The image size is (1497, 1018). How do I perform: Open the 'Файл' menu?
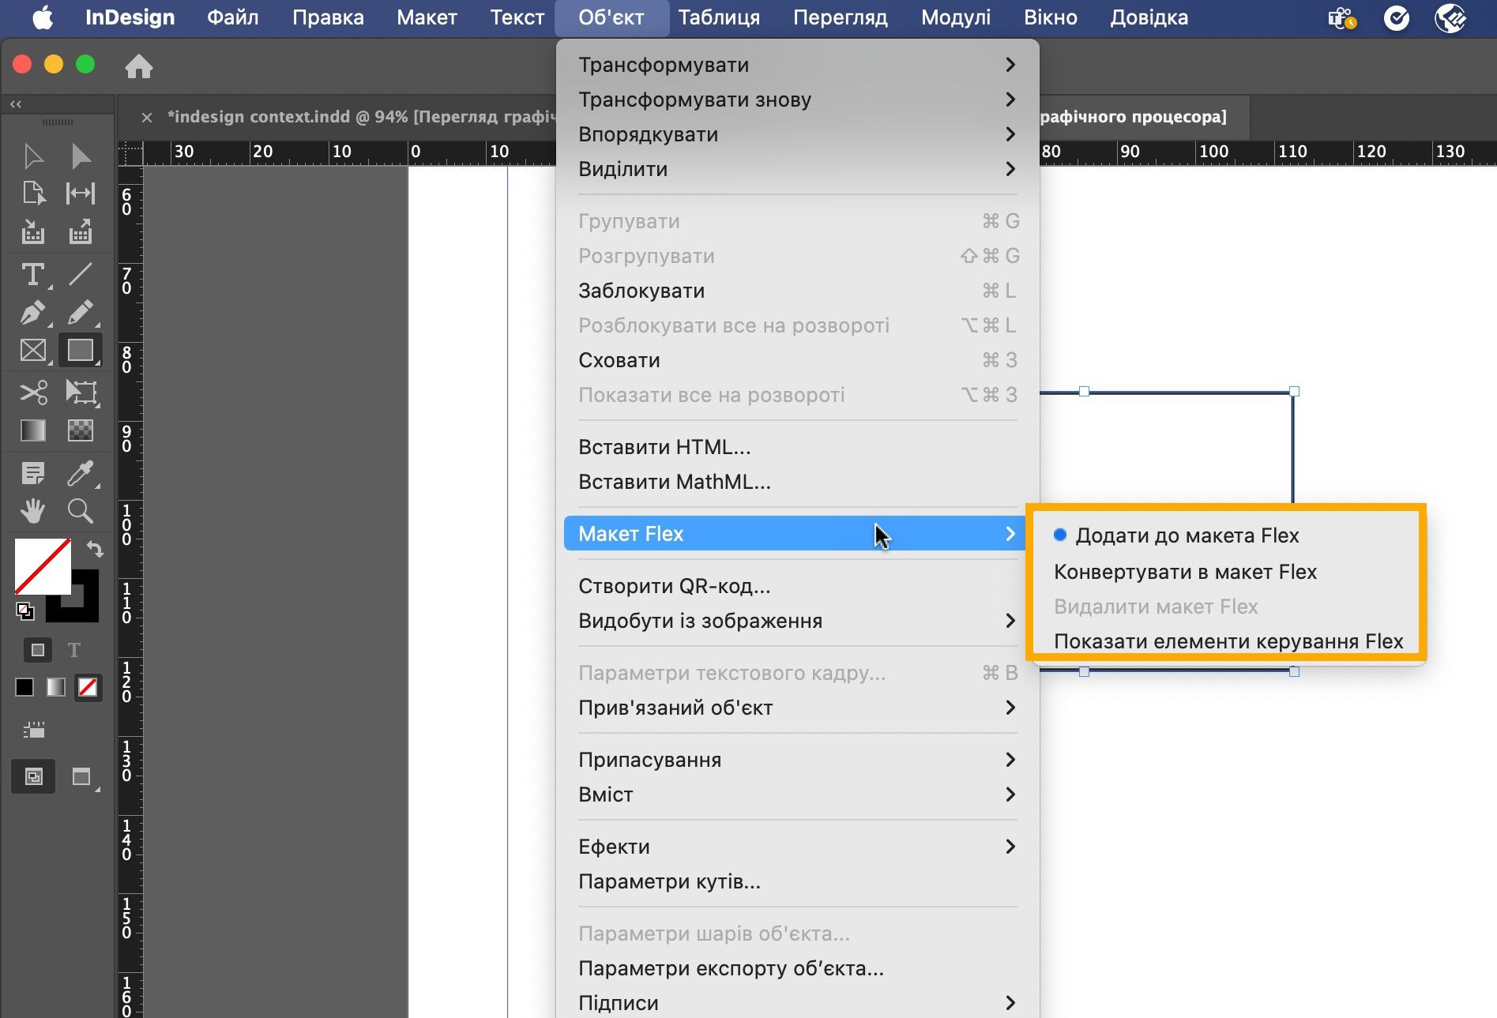pyautogui.click(x=232, y=17)
